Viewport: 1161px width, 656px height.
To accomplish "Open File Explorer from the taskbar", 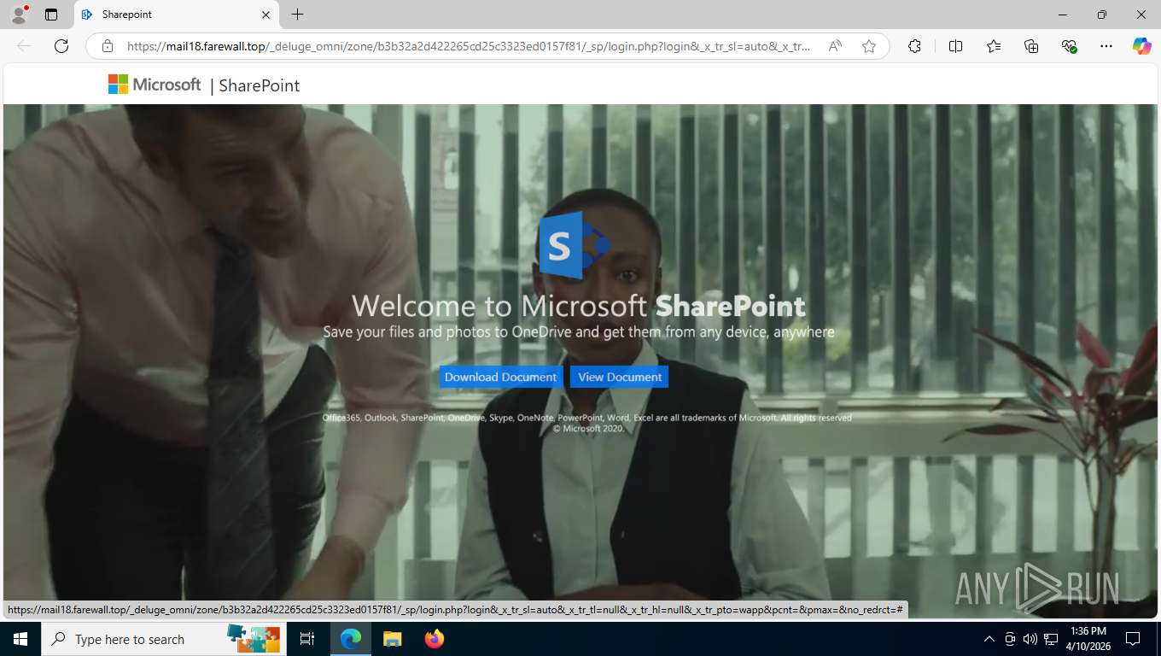I will point(392,639).
